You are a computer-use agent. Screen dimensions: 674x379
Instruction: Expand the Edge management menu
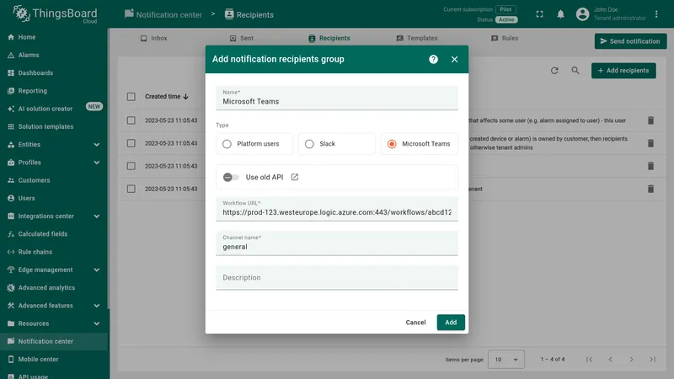pyautogui.click(x=54, y=270)
